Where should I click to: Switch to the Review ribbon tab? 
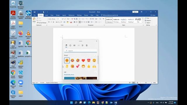(86, 15)
